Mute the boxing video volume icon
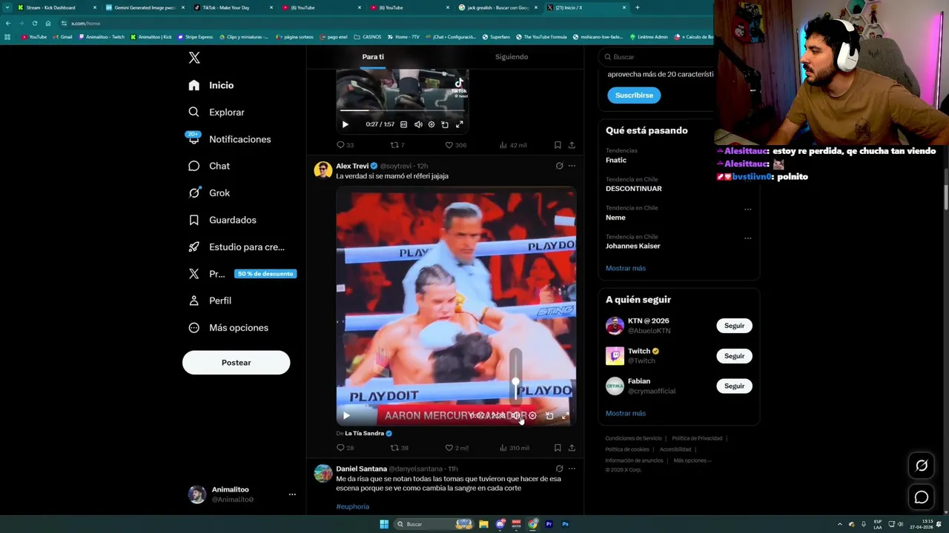The image size is (949, 533). 516,416
